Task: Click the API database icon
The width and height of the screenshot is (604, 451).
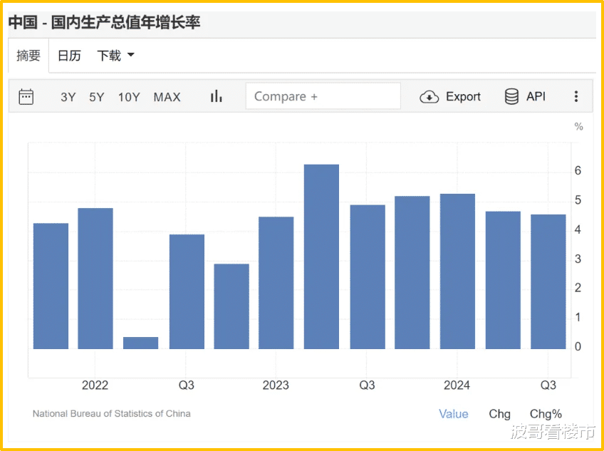Action: click(x=511, y=96)
